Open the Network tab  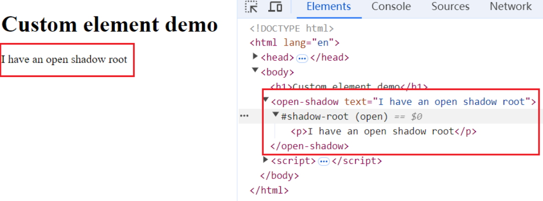[510, 6]
